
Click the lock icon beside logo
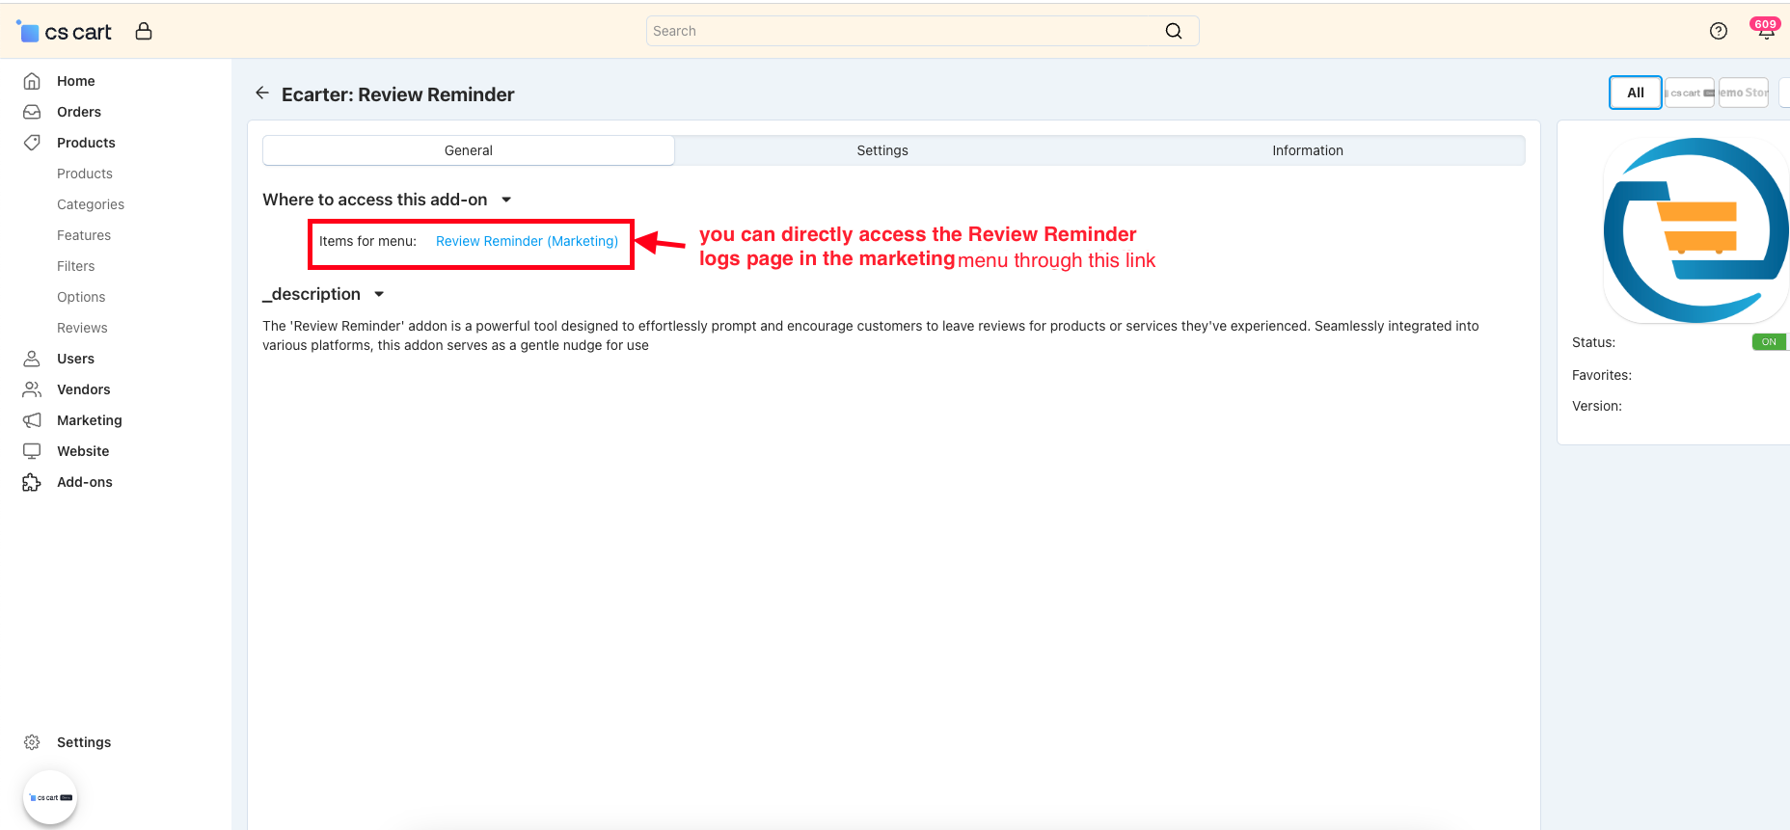[144, 32]
